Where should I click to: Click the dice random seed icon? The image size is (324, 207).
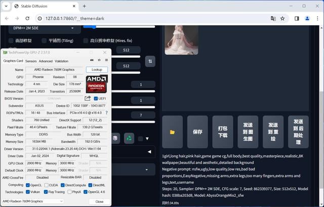[x=115, y=138]
